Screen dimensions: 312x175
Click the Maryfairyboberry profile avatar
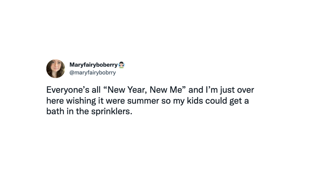56,68
